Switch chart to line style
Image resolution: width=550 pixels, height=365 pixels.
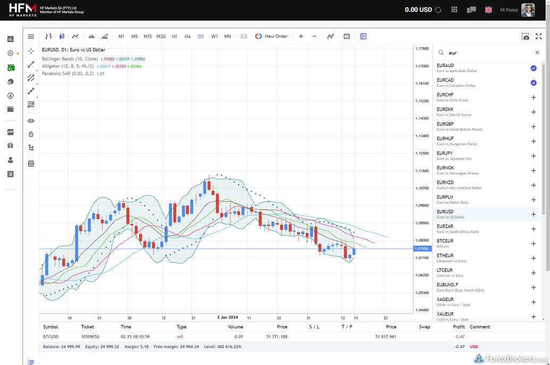75,36
